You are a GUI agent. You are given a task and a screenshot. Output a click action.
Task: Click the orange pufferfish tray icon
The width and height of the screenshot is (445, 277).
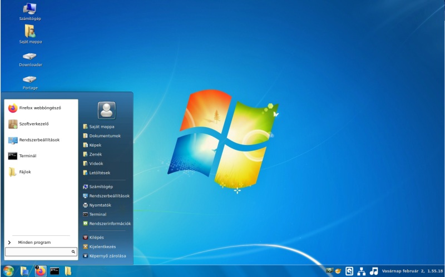338,271
